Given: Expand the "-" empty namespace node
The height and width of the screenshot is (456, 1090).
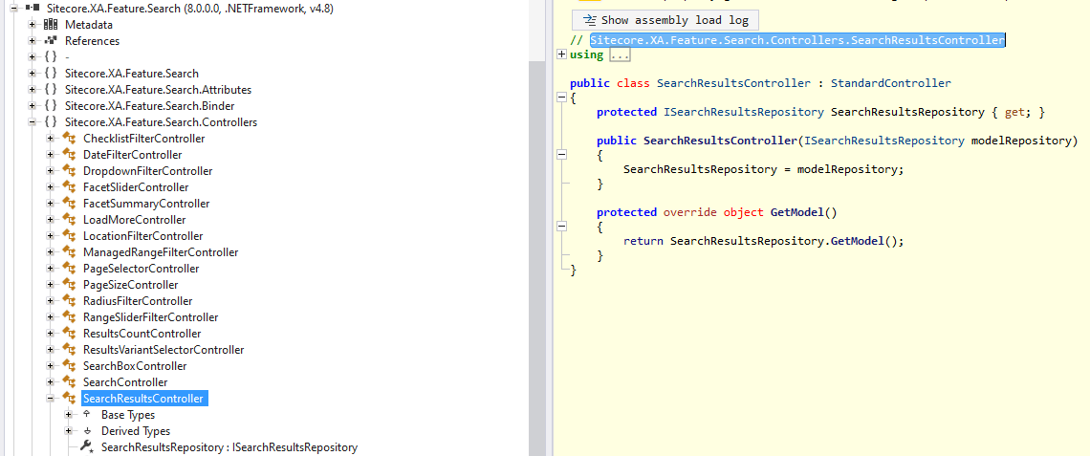Looking at the screenshot, I should [32, 57].
